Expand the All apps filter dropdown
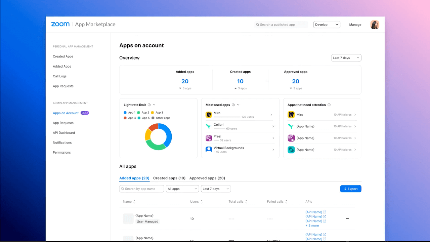Viewport: 430px width, 242px height. pyautogui.click(x=182, y=189)
